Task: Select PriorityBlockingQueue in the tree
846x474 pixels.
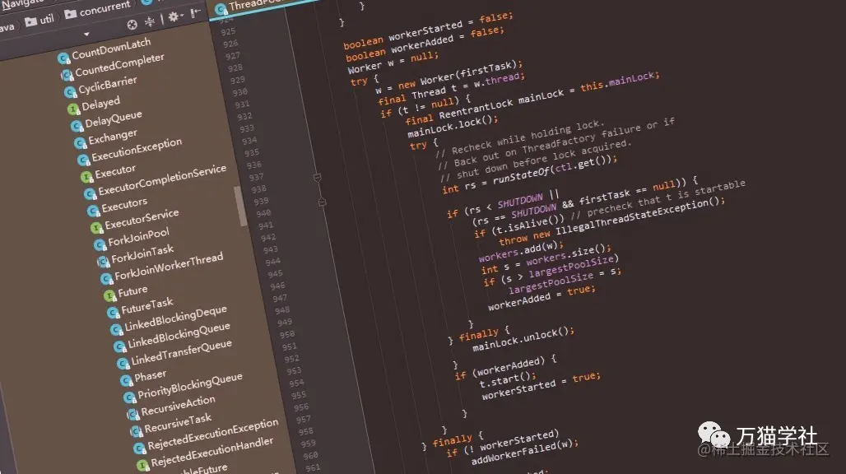Action: point(190,386)
